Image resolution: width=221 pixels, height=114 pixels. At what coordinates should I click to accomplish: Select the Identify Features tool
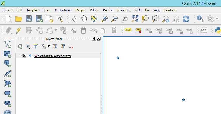click(200, 19)
